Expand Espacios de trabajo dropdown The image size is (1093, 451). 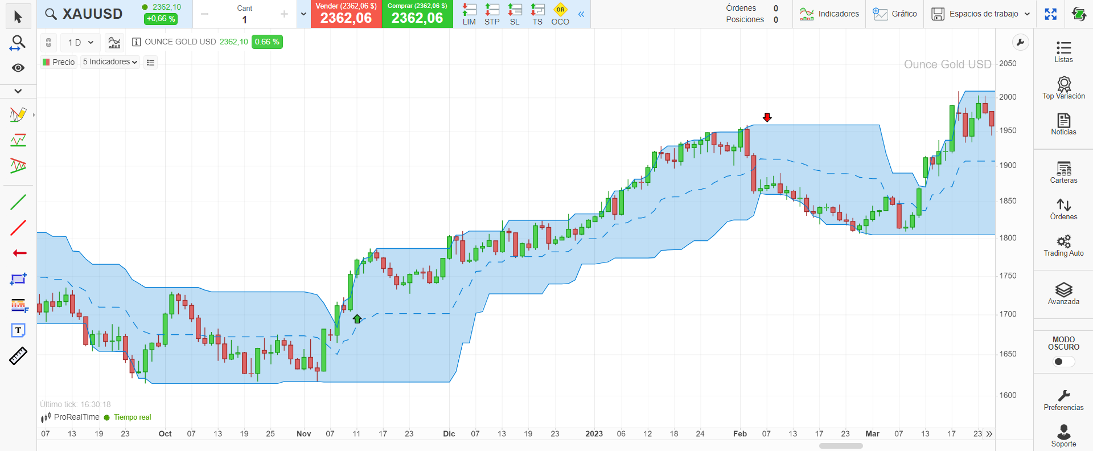[x=981, y=14]
